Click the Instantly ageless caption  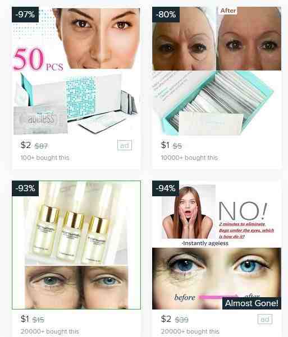(205, 243)
